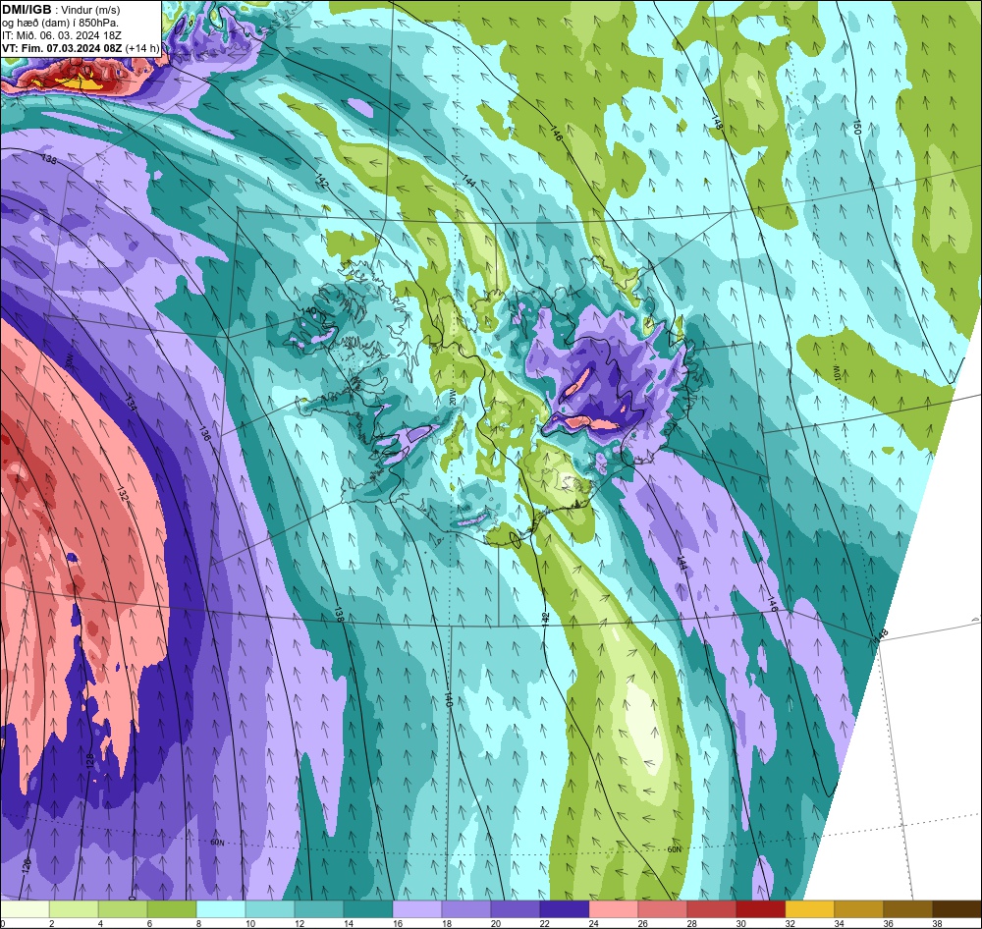Image resolution: width=982 pixels, height=929 pixels.
Task: Pick the dark brown legend swatch right of 38
Action: (956, 909)
